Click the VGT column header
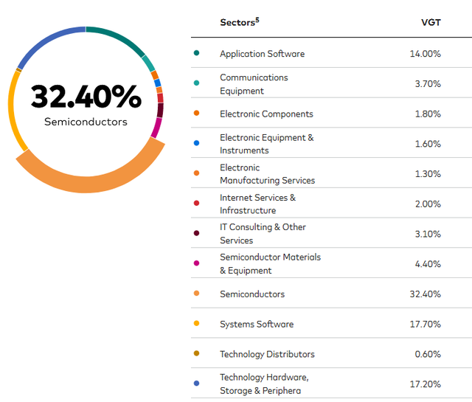 (x=431, y=23)
